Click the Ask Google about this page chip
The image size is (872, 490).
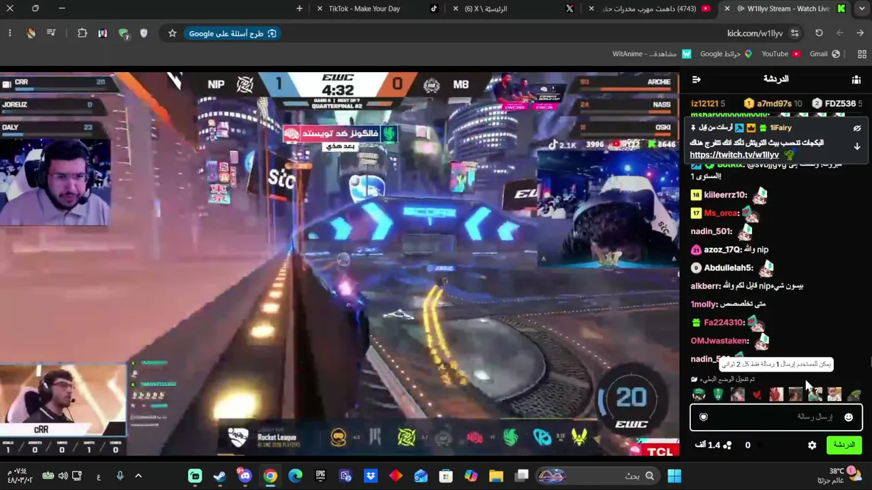[x=232, y=33]
